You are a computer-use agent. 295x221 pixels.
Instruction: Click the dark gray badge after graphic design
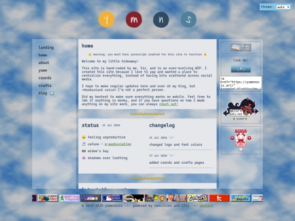tap(91, 198)
